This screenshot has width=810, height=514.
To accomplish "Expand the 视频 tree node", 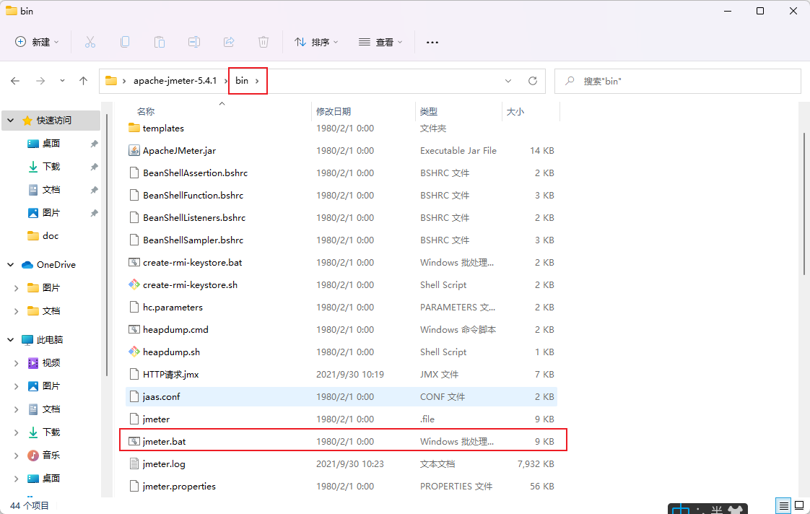I will (16, 363).
